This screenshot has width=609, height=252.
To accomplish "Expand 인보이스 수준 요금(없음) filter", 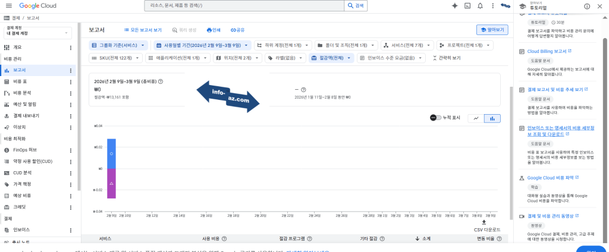I will pyautogui.click(x=391, y=58).
